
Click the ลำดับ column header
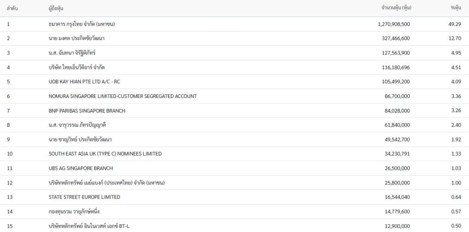pyautogui.click(x=12, y=8)
